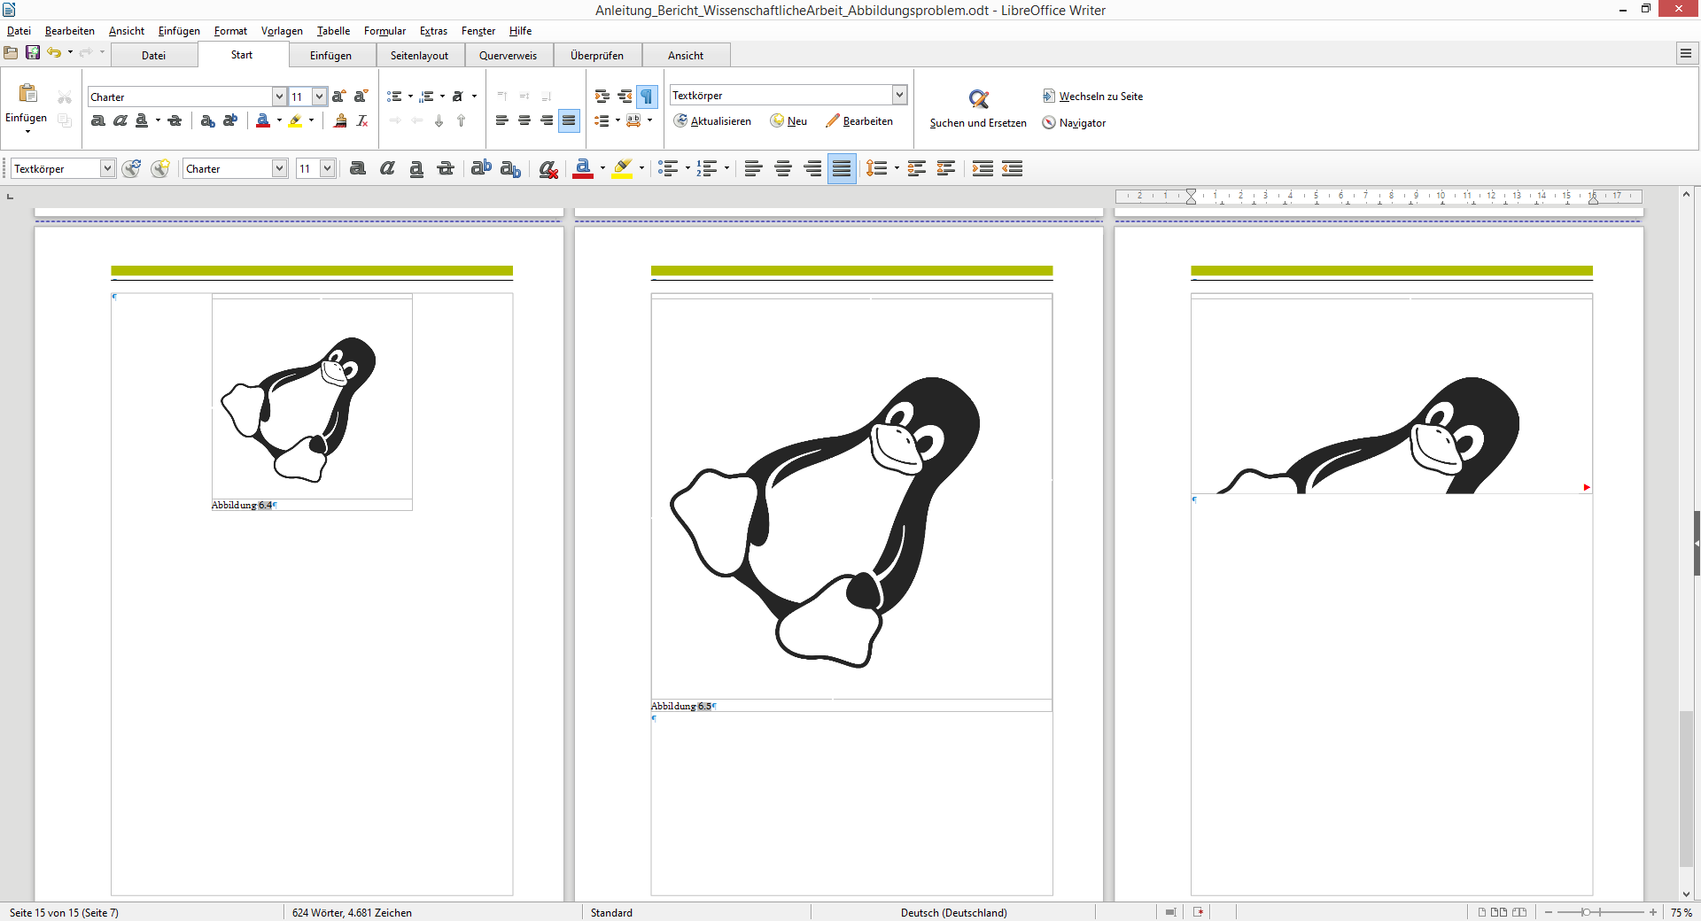Click new style icon in lower toolbar
Screen dimensions: 1701x921
[x=159, y=168]
